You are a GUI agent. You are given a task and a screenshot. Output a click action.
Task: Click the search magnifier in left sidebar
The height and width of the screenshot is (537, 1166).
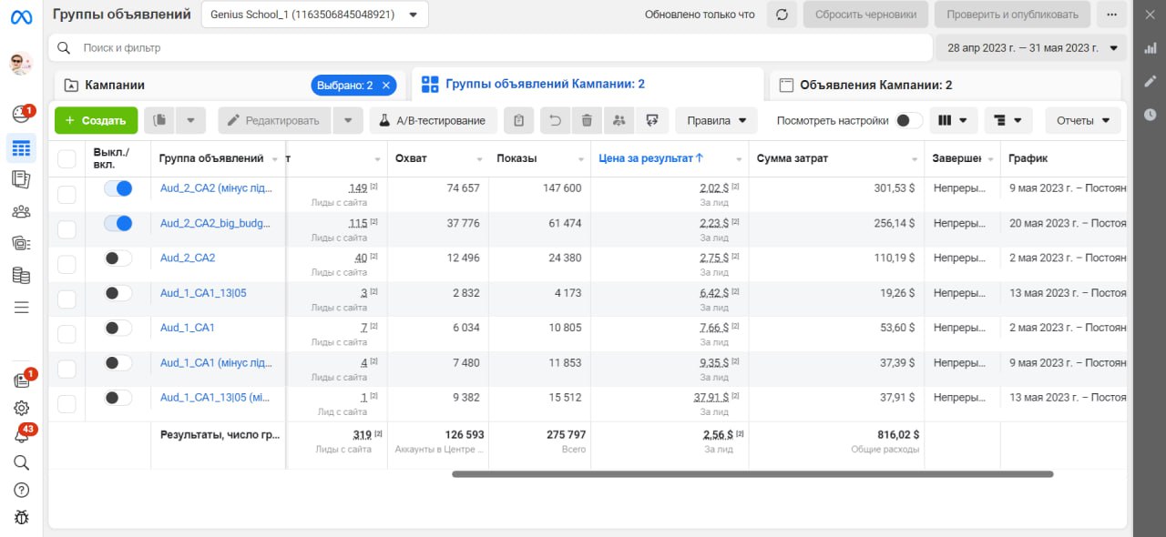click(21, 462)
